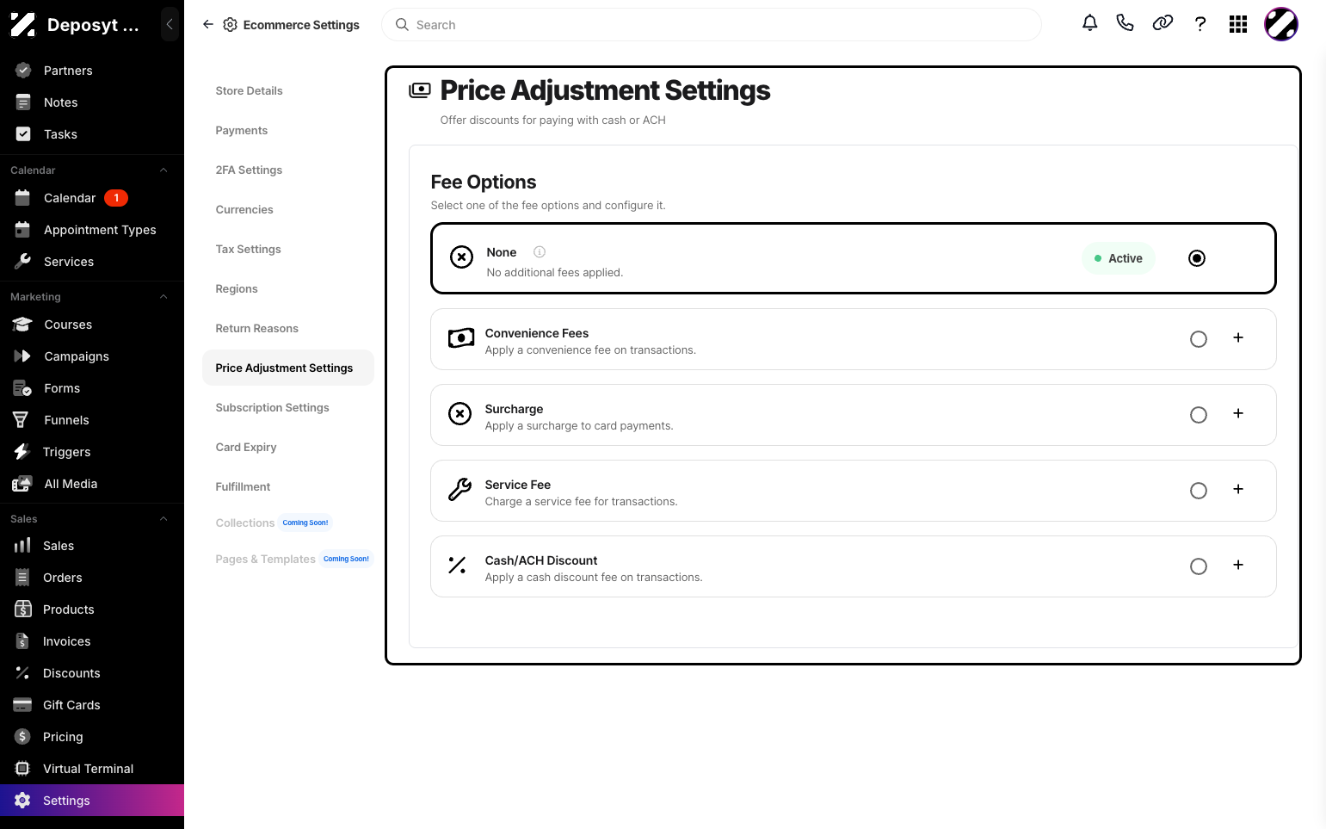Image resolution: width=1326 pixels, height=829 pixels.
Task: Open Payments settings tab
Action: pyautogui.click(x=242, y=131)
